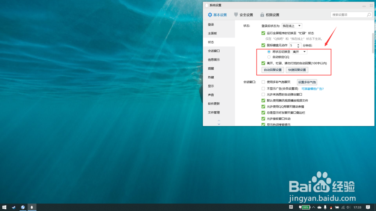
Task: Select the 将状态切换至 radio button
Action: pyautogui.click(x=269, y=52)
